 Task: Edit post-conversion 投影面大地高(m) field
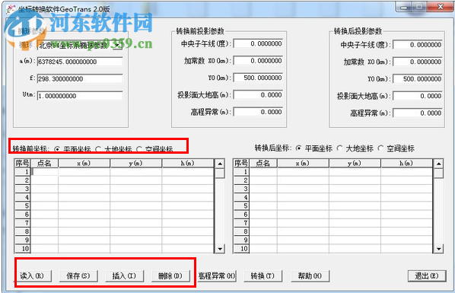pos(418,96)
